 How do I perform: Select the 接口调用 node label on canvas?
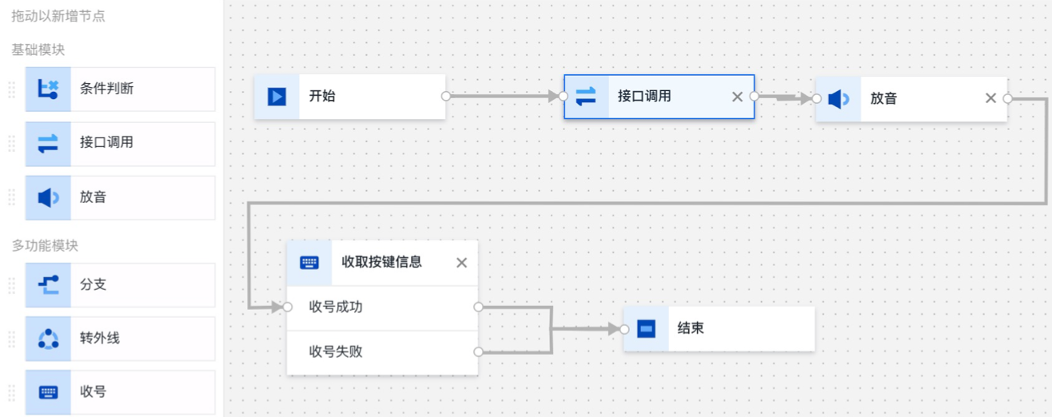pos(644,97)
